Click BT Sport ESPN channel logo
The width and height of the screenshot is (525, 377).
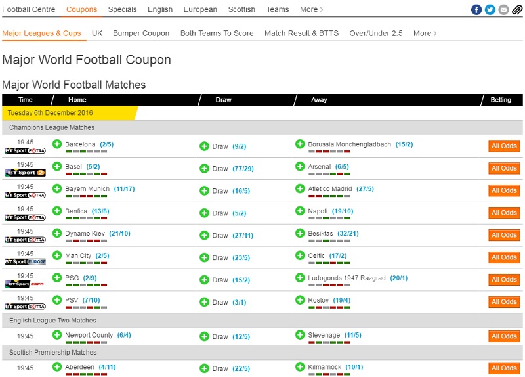[24, 284]
